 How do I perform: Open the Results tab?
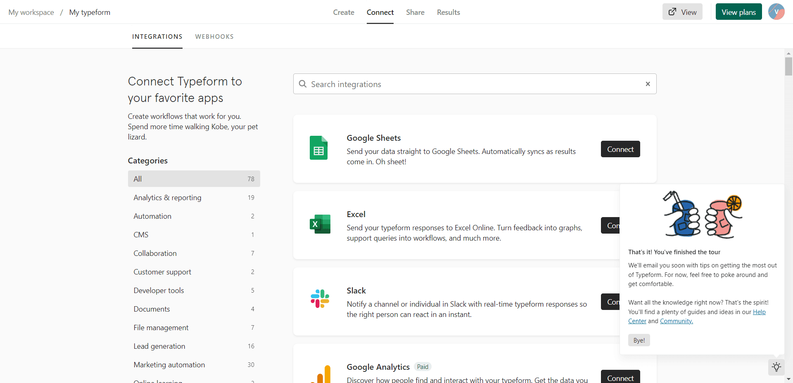[x=449, y=12]
